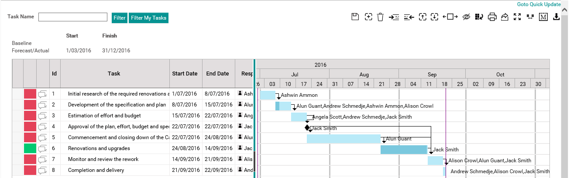Open the columns chooser grid icon

[479, 17]
